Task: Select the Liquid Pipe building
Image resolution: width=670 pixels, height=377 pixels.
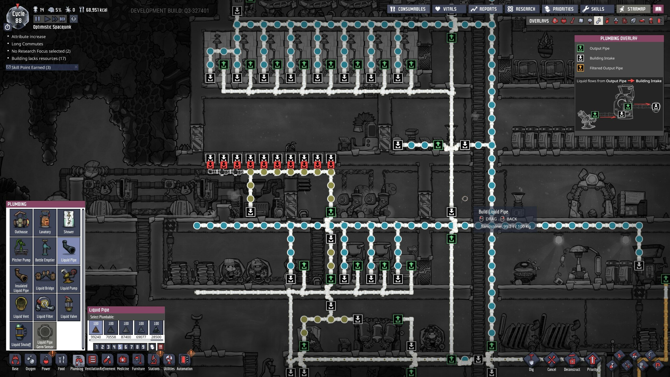Action: (x=69, y=251)
